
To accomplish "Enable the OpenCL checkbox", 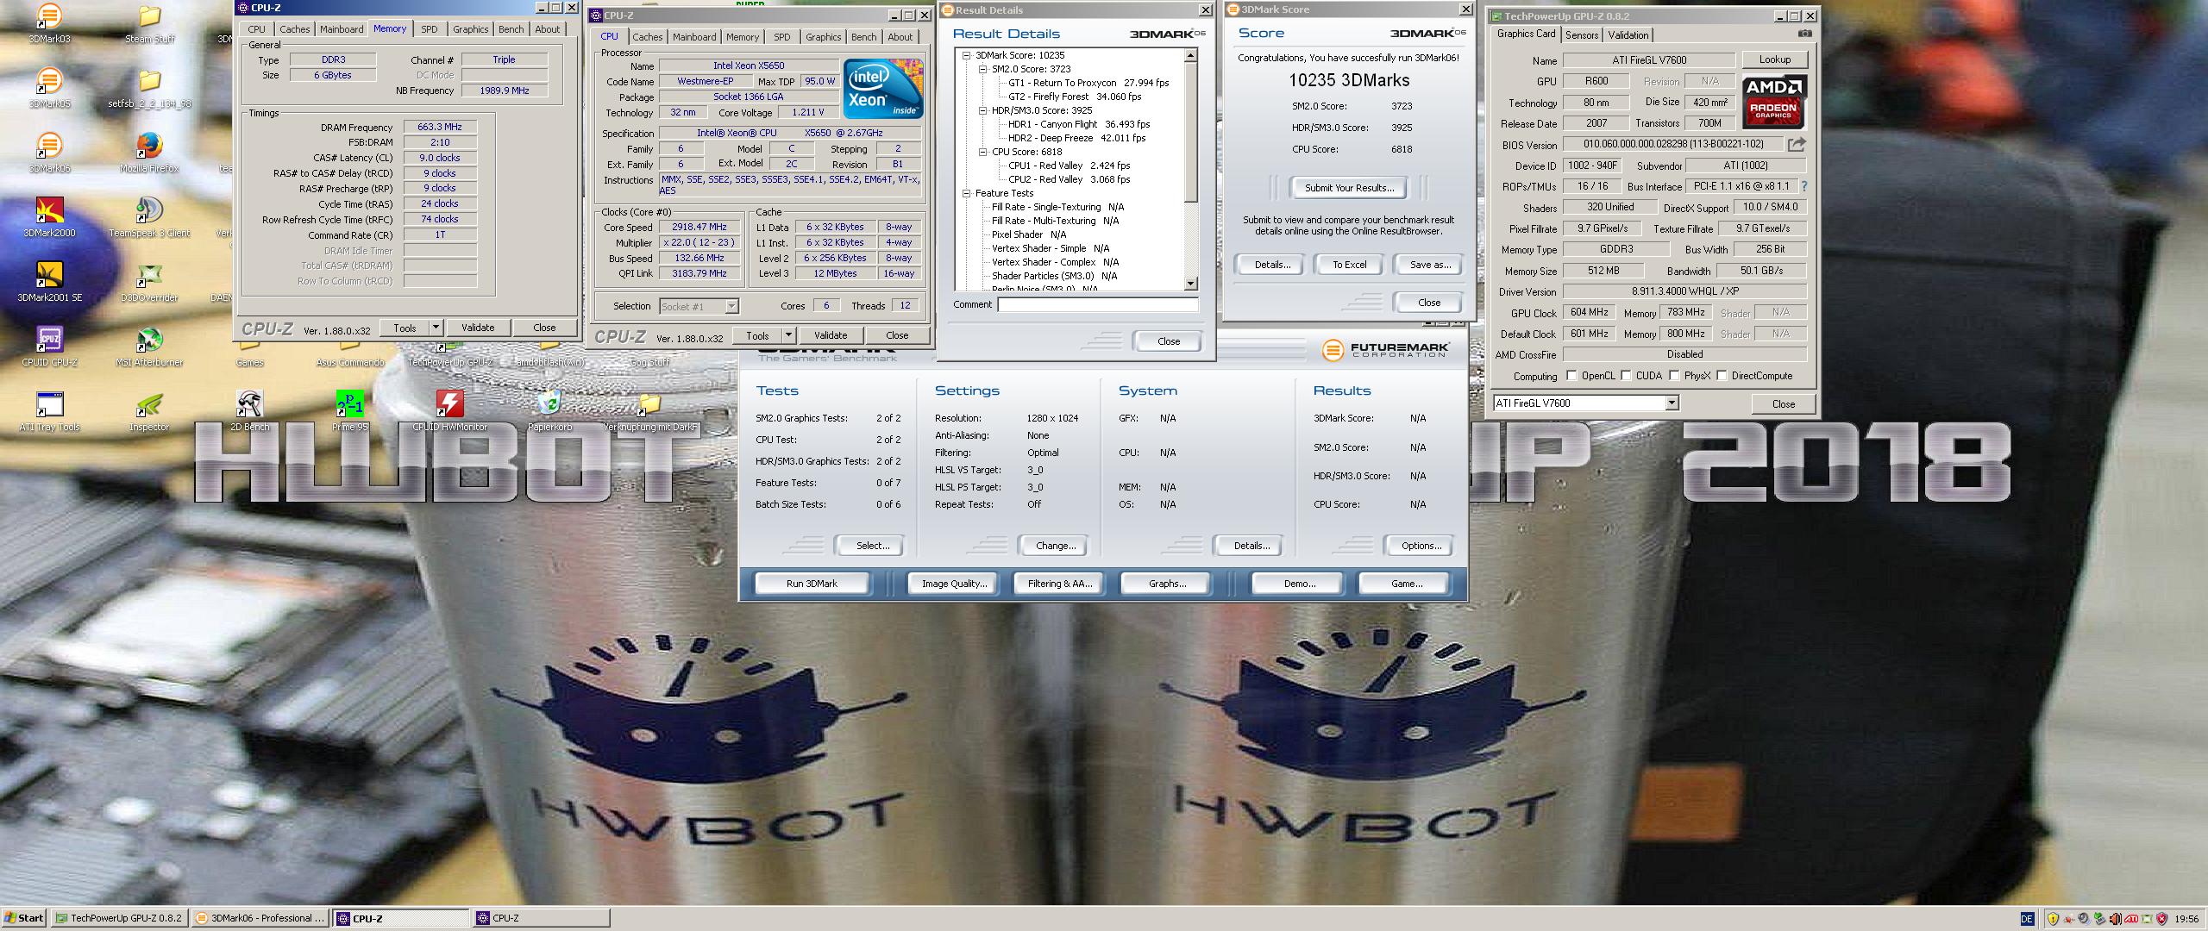I will [1571, 376].
